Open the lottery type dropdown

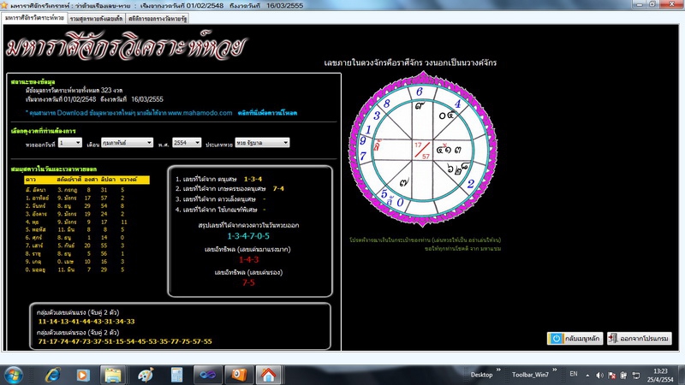click(262, 143)
